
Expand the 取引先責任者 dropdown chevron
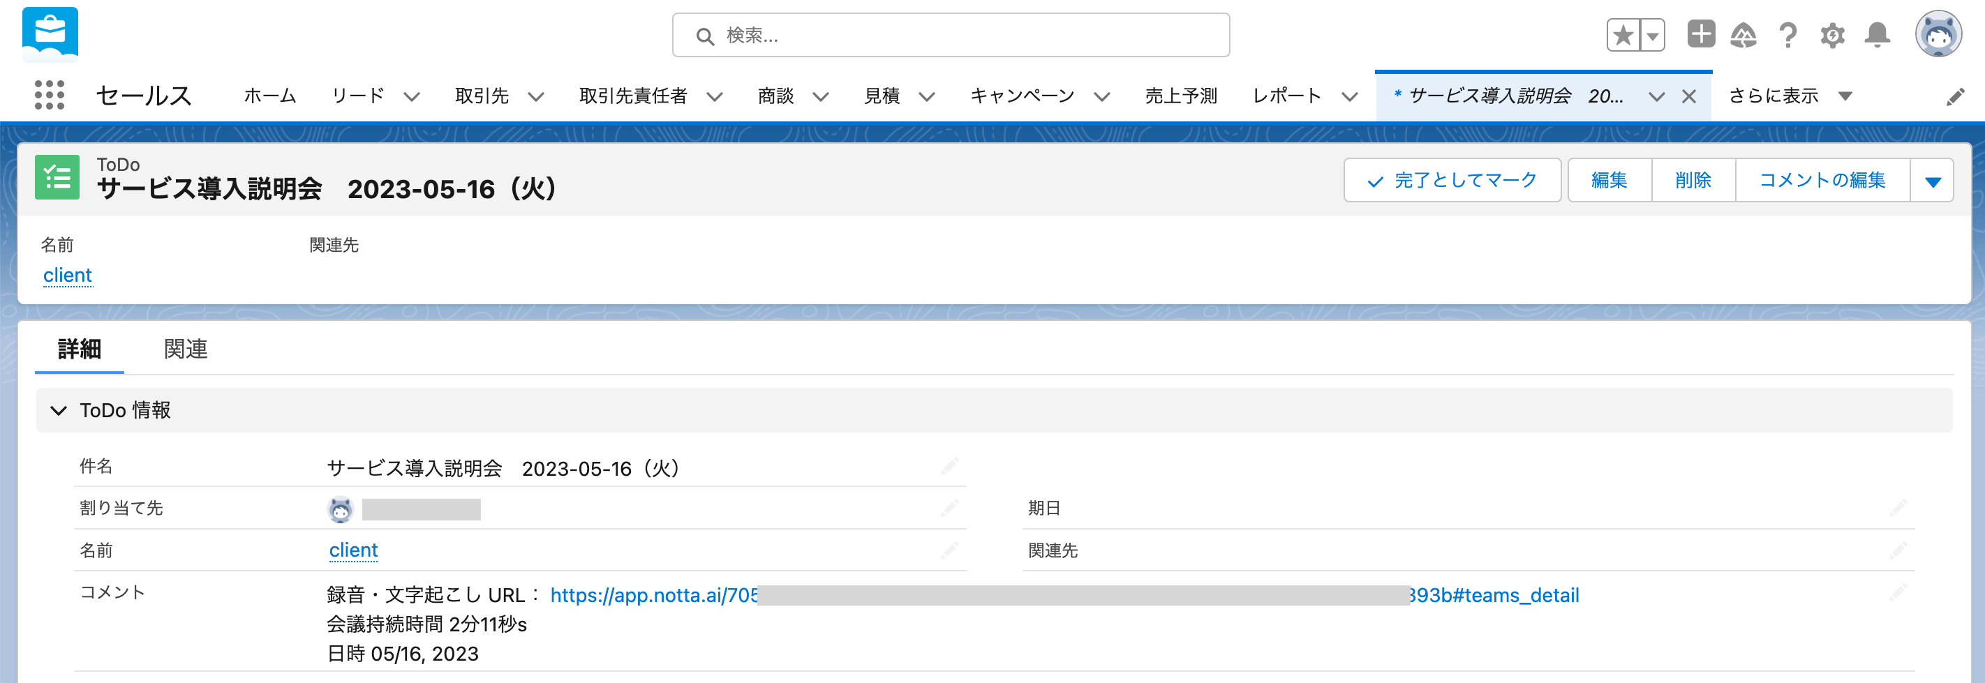pyautogui.click(x=714, y=96)
